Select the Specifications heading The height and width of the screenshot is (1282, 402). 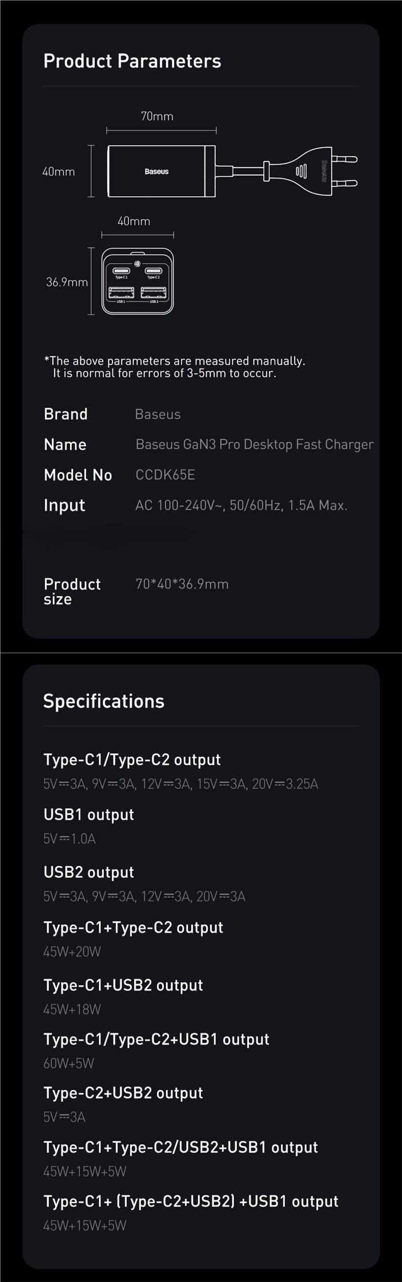[104, 701]
